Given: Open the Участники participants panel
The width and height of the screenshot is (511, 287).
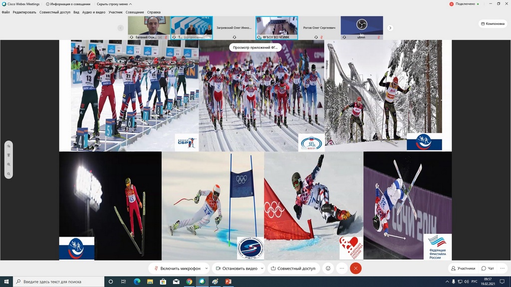Looking at the screenshot, I should coord(463,268).
